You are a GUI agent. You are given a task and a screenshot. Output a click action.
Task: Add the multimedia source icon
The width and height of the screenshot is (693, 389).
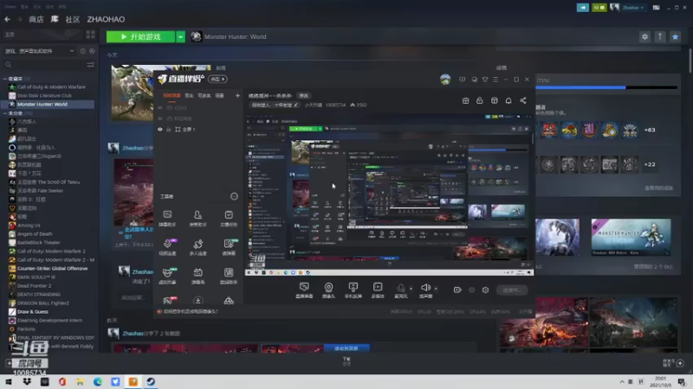click(378, 290)
